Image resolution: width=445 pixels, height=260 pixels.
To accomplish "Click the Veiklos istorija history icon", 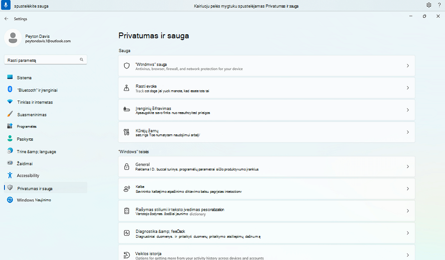I will point(126,255).
